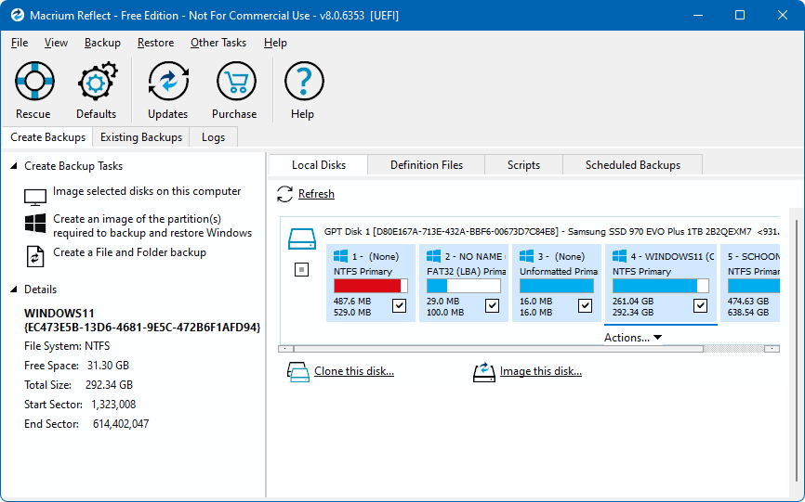This screenshot has width=805, height=502.
Task: Click the usage bar of partition 4 WINDOWS11
Action: (660, 286)
